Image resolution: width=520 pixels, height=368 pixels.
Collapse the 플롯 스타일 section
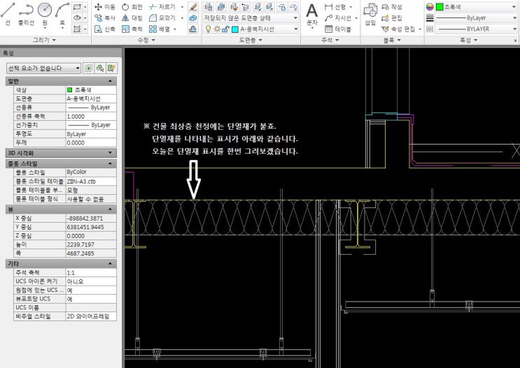(x=110, y=163)
